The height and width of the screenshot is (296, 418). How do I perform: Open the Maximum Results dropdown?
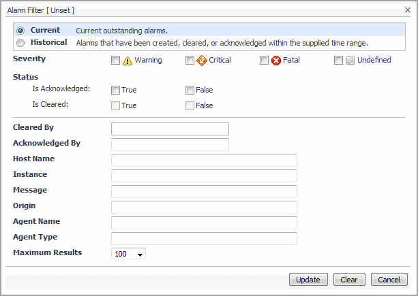click(129, 254)
